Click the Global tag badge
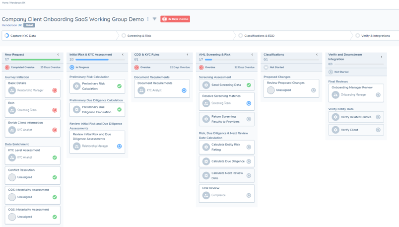Viewport: 399px width, 227px height. [x=29, y=25]
